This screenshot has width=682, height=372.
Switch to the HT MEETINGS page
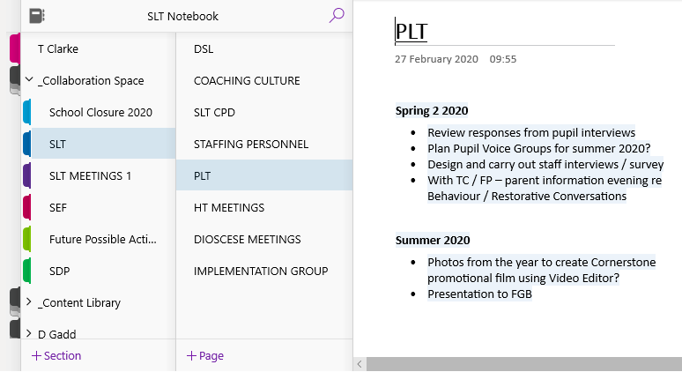click(229, 207)
